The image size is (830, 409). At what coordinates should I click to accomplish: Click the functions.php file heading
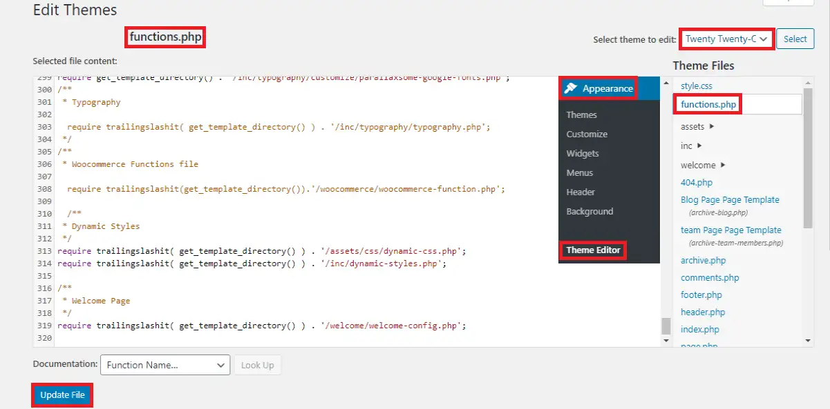(x=166, y=37)
